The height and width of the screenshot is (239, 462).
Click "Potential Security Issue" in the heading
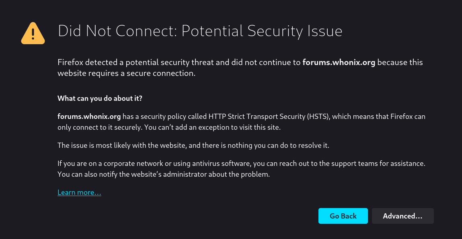tap(261, 31)
